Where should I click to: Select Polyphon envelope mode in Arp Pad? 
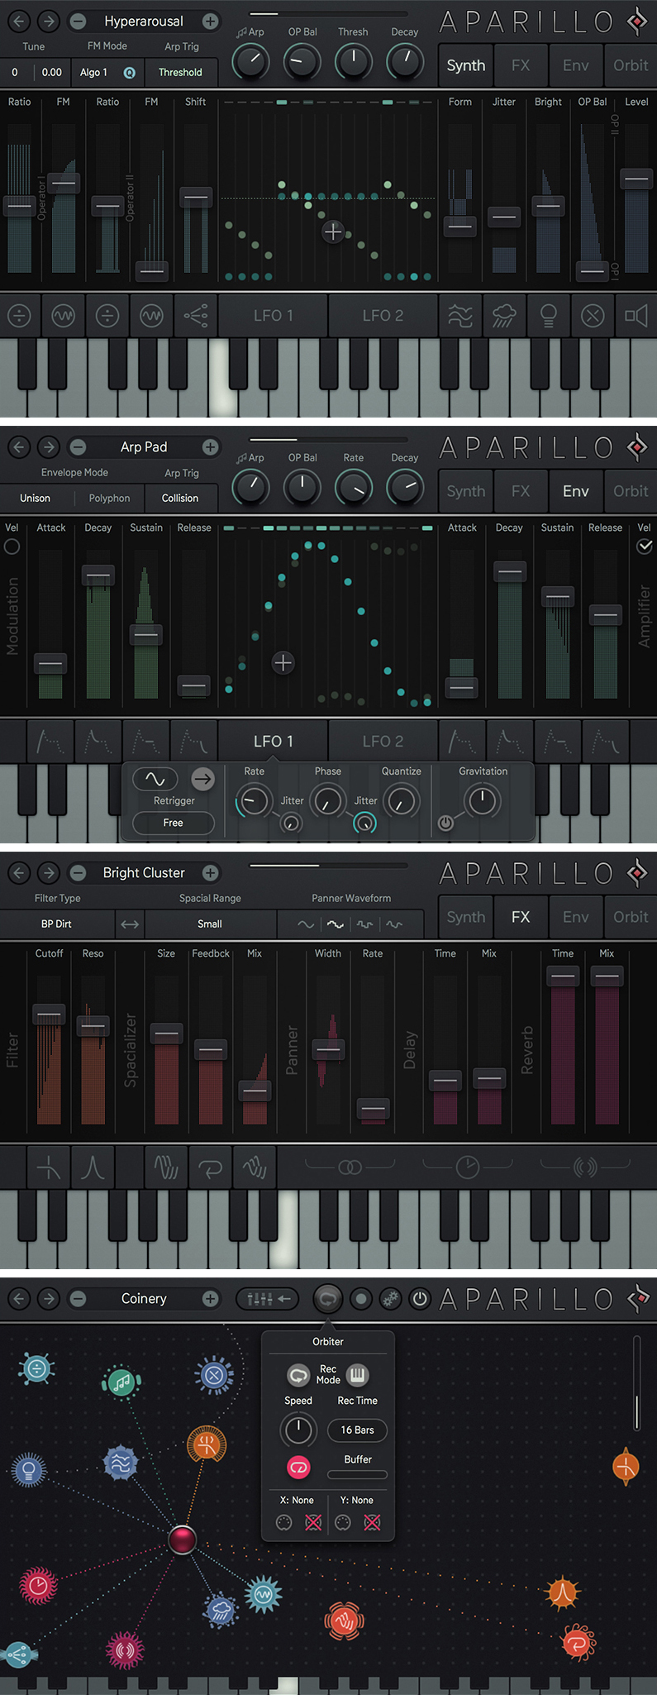click(109, 498)
